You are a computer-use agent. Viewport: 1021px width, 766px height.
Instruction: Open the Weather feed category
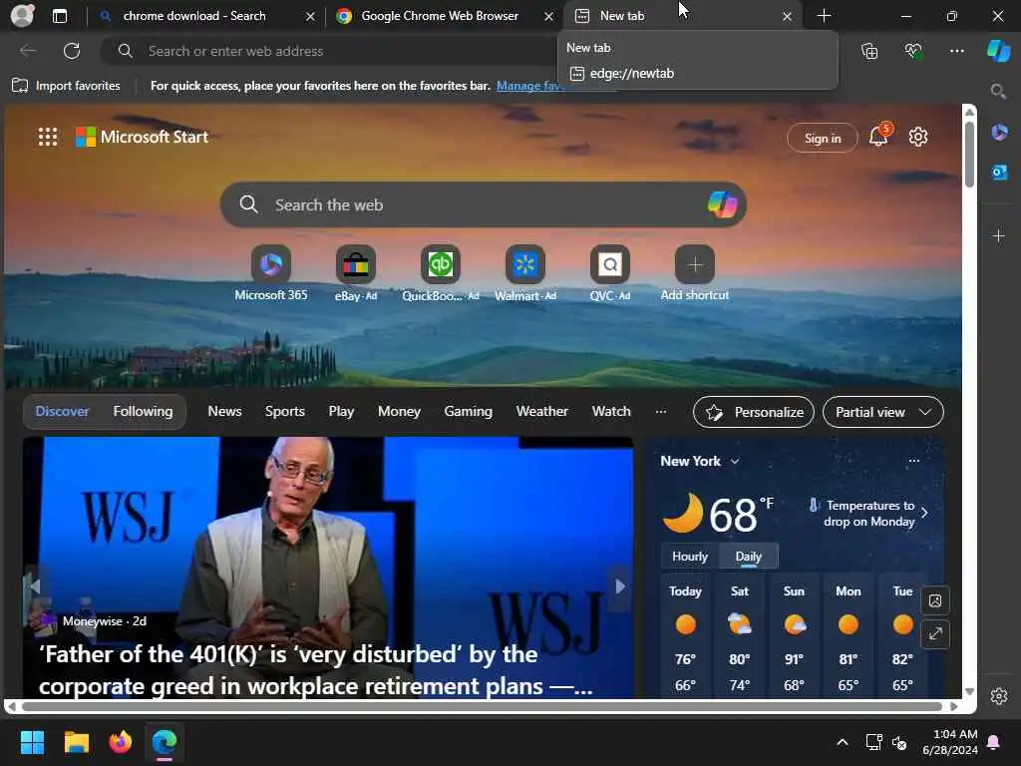(541, 412)
